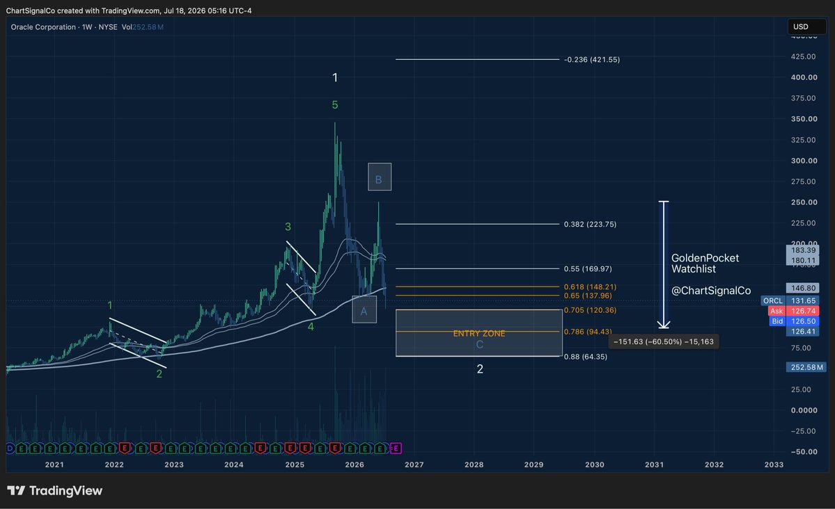The height and width of the screenshot is (509, 835).
Task: Click the 2030 time axis label
Action: (595, 464)
